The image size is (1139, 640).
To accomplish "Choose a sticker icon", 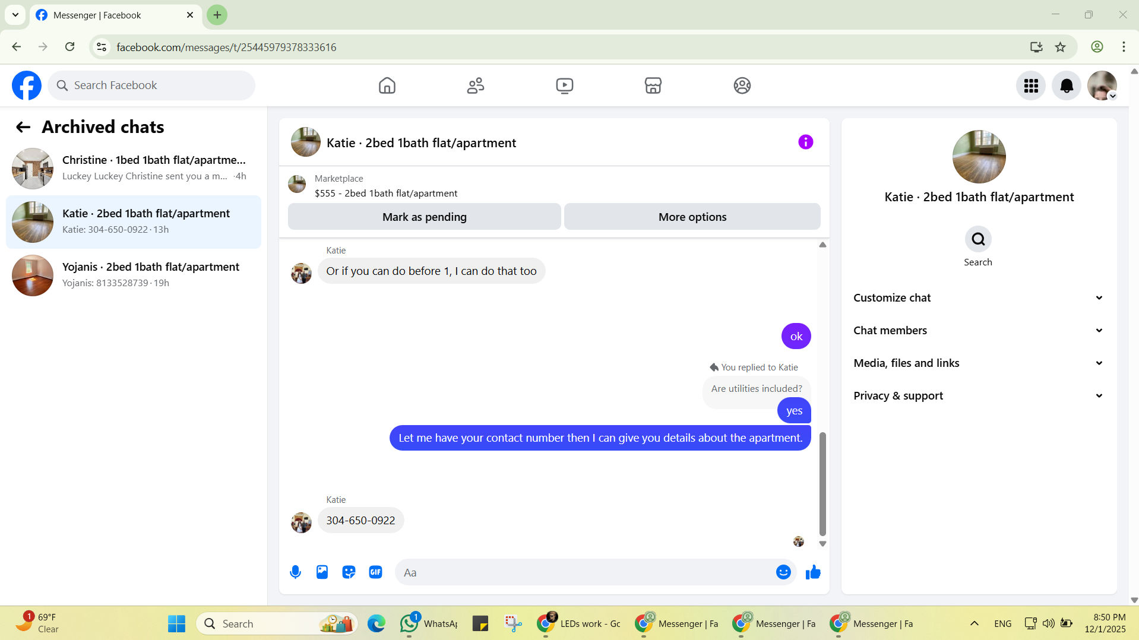I will (x=349, y=572).
